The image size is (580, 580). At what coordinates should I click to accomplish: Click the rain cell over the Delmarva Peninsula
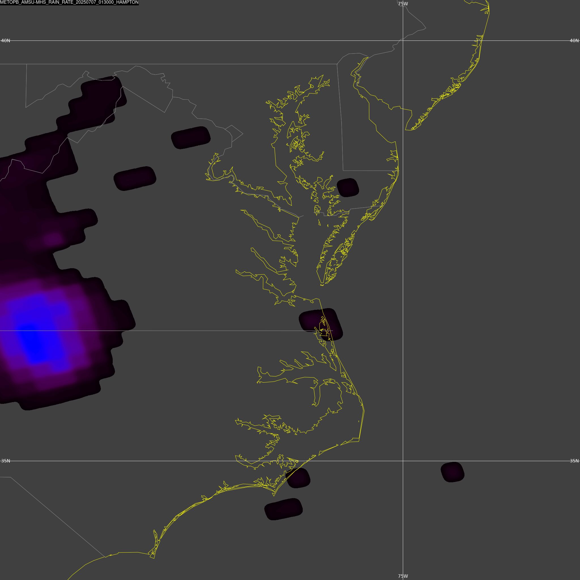348,188
